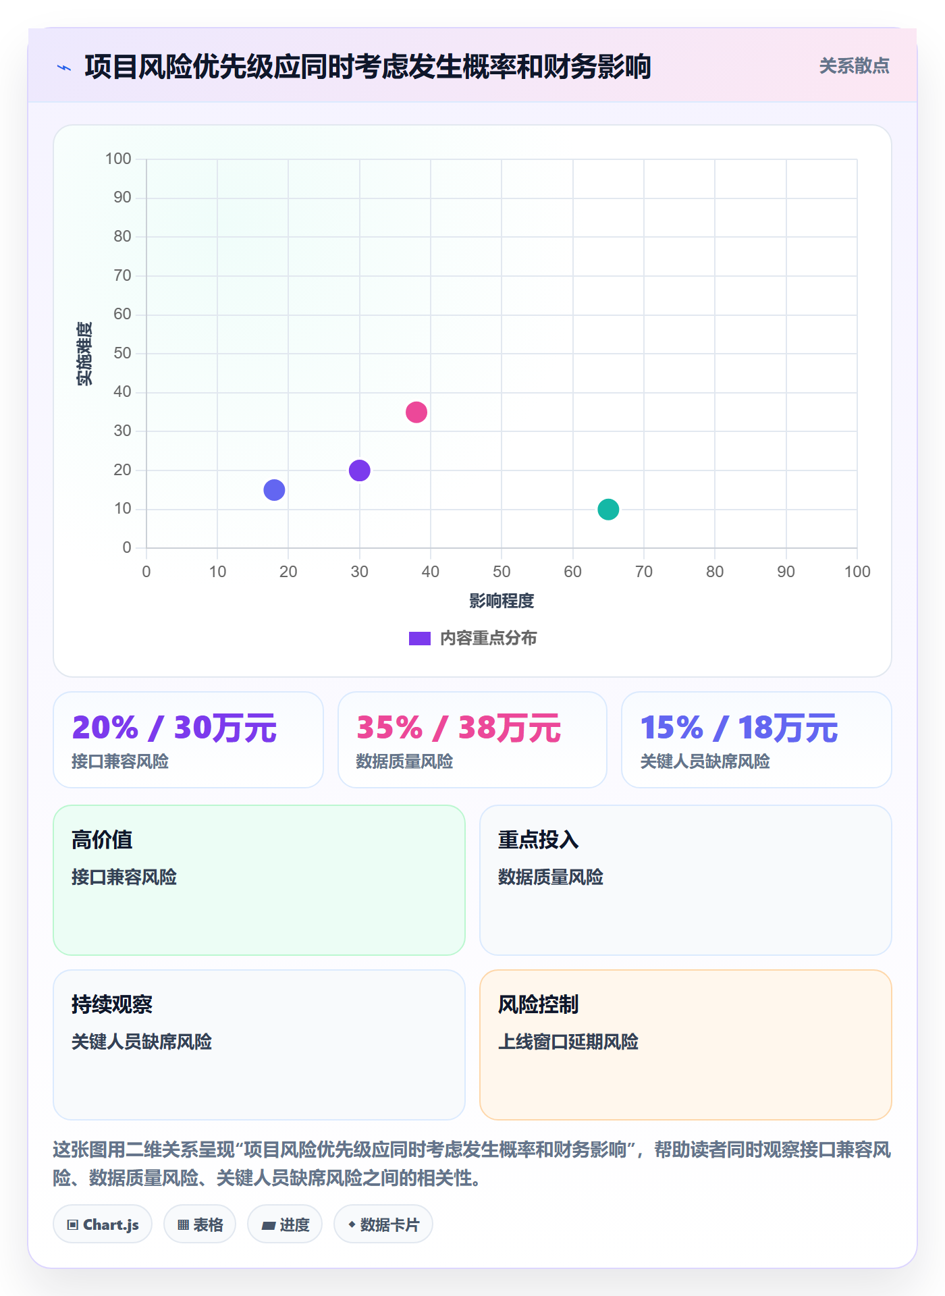945x1296 pixels.
Task: Click the 影响程度 x-axis title
Action: [x=502, y=601]
